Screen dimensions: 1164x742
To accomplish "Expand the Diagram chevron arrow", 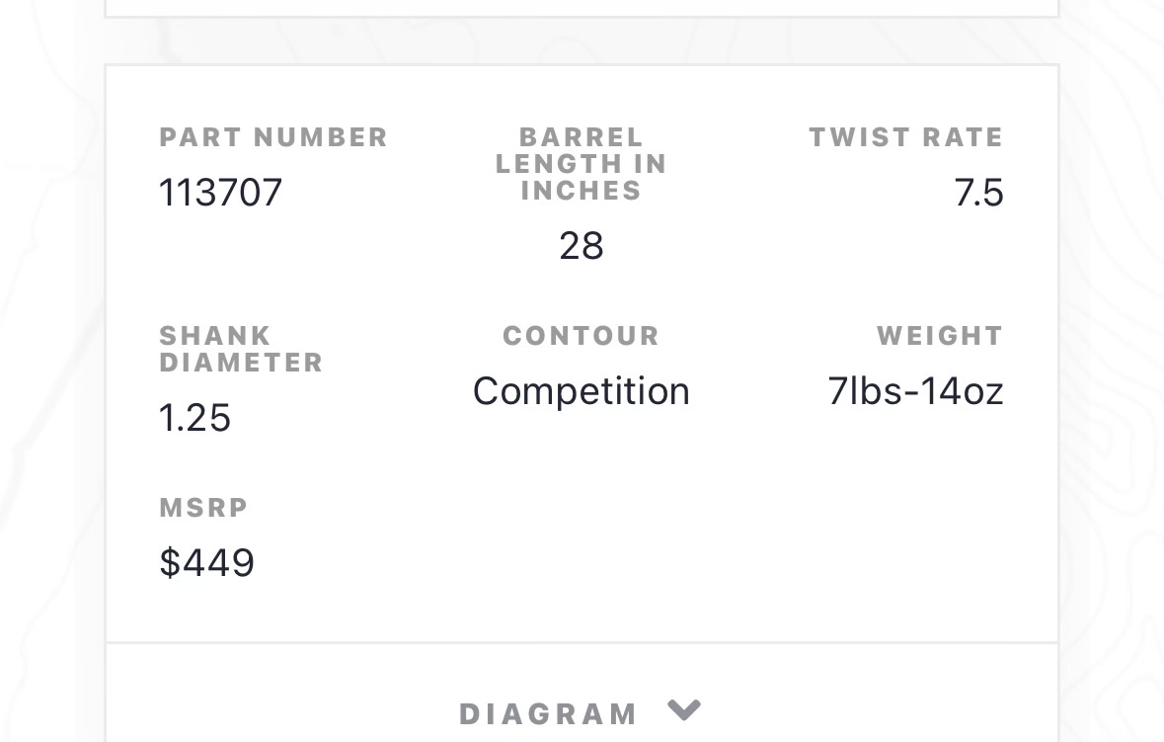I will [x=684, y=710].
